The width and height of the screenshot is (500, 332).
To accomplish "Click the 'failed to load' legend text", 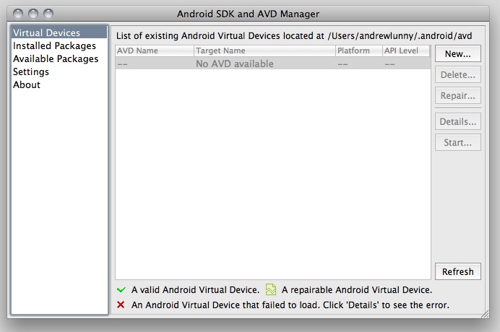I will pyautogui.click(x=290, y=305).
